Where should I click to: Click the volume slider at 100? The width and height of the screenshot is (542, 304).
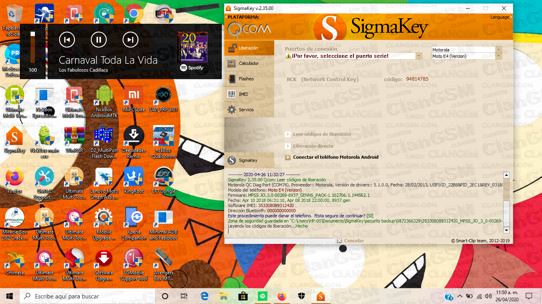[33, 47]
